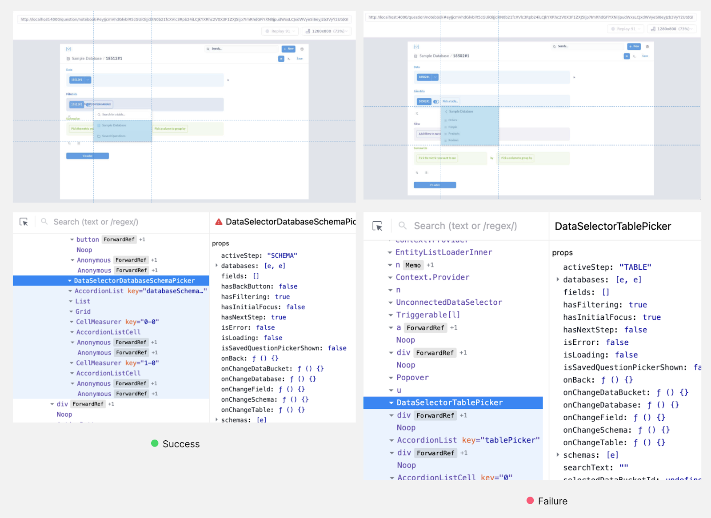Open the Replay 91 dropdown in the Failure pane

click(626, 29)
